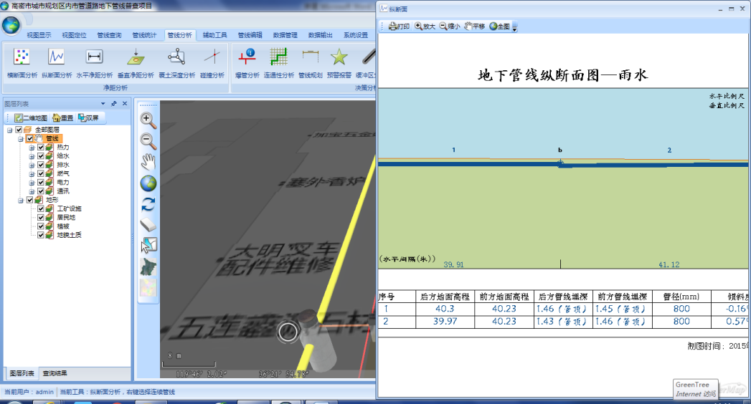Activate the arrow select-on-map tool
The image size is (751, 404).
click(148, 245)
